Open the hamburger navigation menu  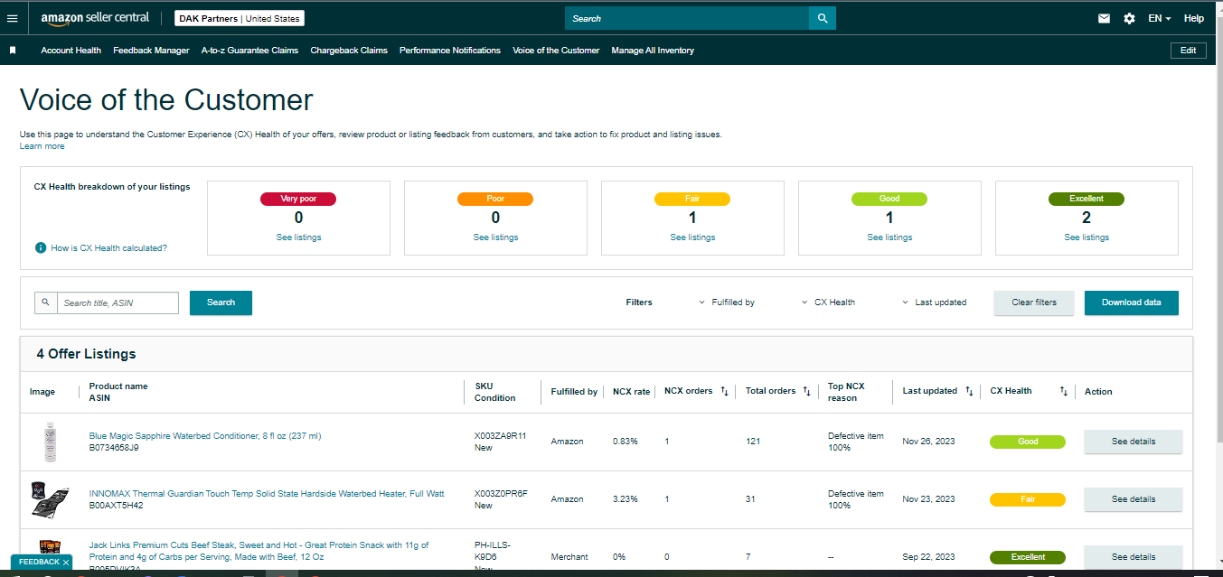12,18
